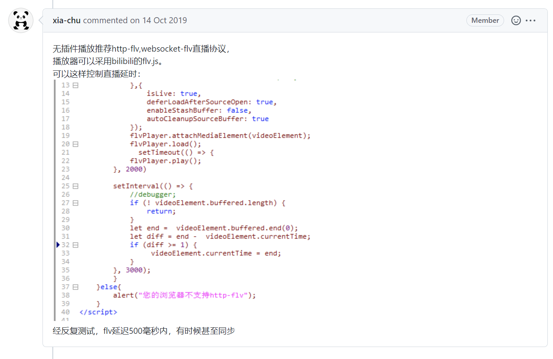The height and width of the screenshot is (359, 553).
Task: Click the text '无插件播放推荐http-flv,websocket-flv直播协议,'
Action: coord(141,49)
